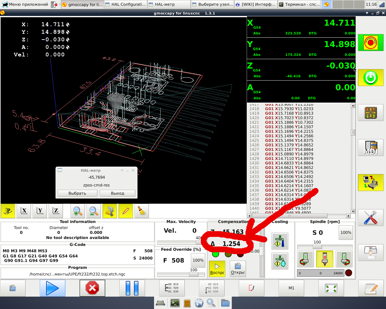The width and height of the screenshot is (386, 309).
Task: Click the Воспрс compensation button
Action: pyautogui.click(x=217, y=269)
